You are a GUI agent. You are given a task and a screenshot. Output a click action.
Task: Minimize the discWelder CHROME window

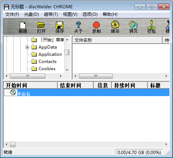[140, 7]
